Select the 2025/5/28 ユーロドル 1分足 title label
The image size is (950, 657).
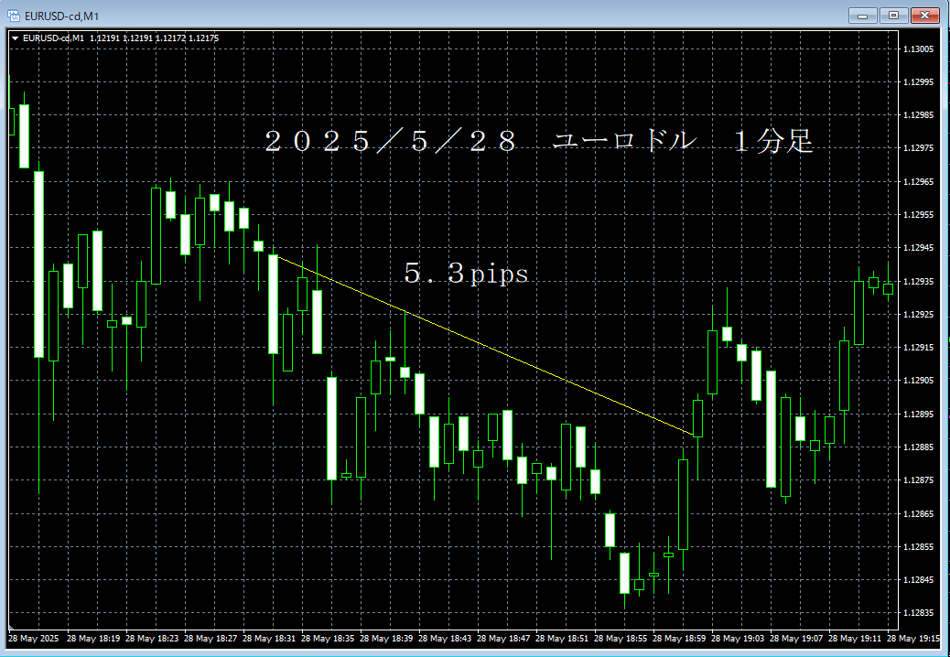pyautogui.click(x=539, y=142)
